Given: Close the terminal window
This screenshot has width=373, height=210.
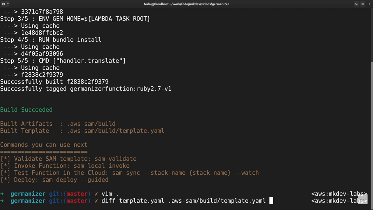Looking at the screenshot, I should pos(370,4).
